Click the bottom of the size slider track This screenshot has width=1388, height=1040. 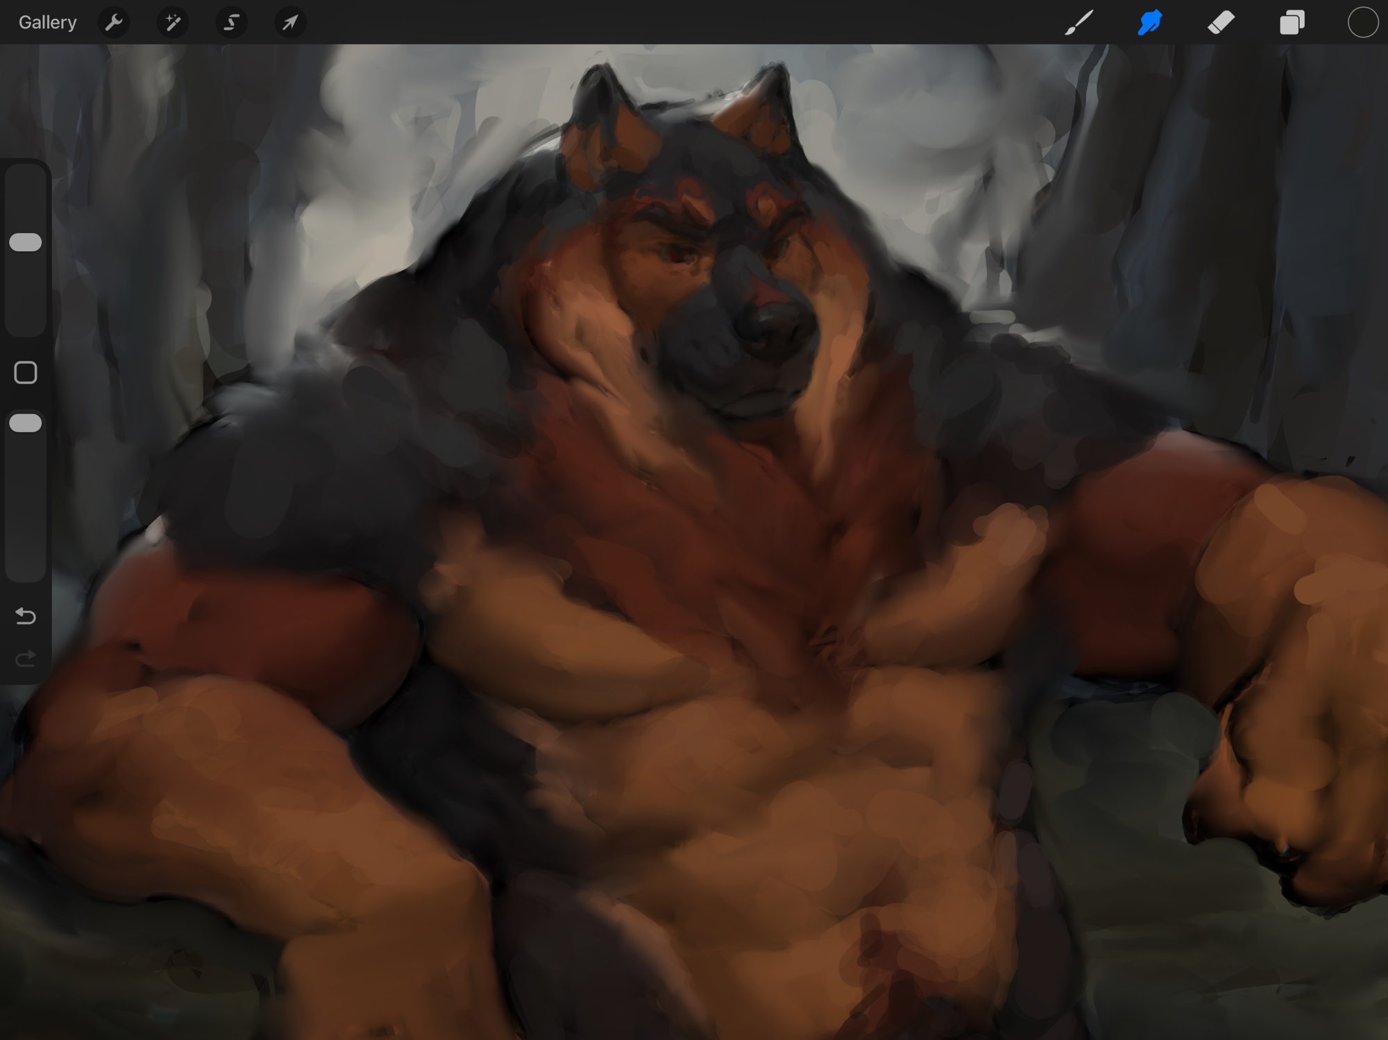pyautogui.click(x=26, y=326)
